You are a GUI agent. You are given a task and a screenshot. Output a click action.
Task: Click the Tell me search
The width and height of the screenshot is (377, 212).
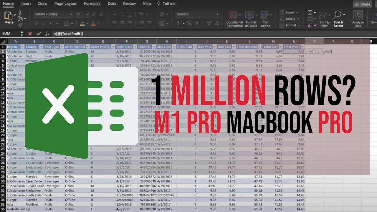pos(166,4)
